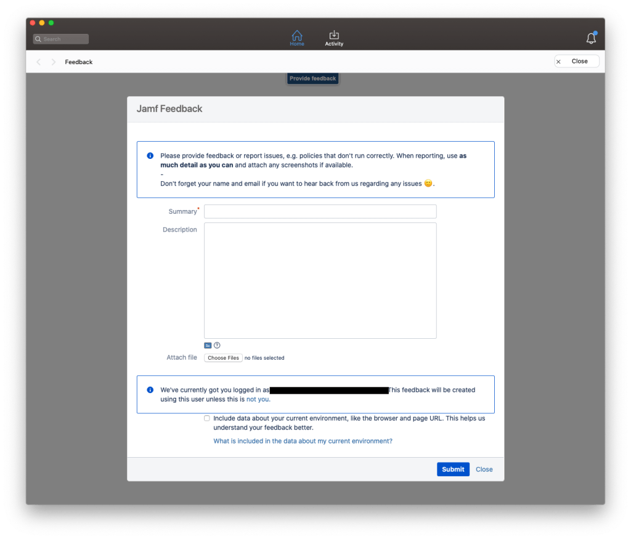Close the Feedback view using top-right Close
This screenshot has height=539, width=631.
577,61
